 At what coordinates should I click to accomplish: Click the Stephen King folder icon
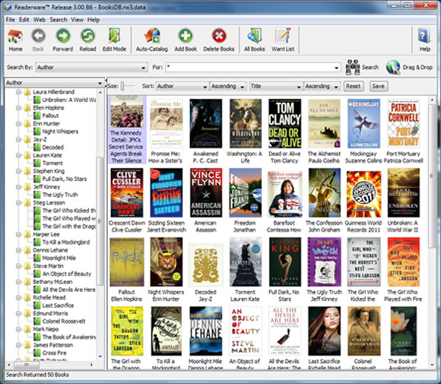(27, 171)
